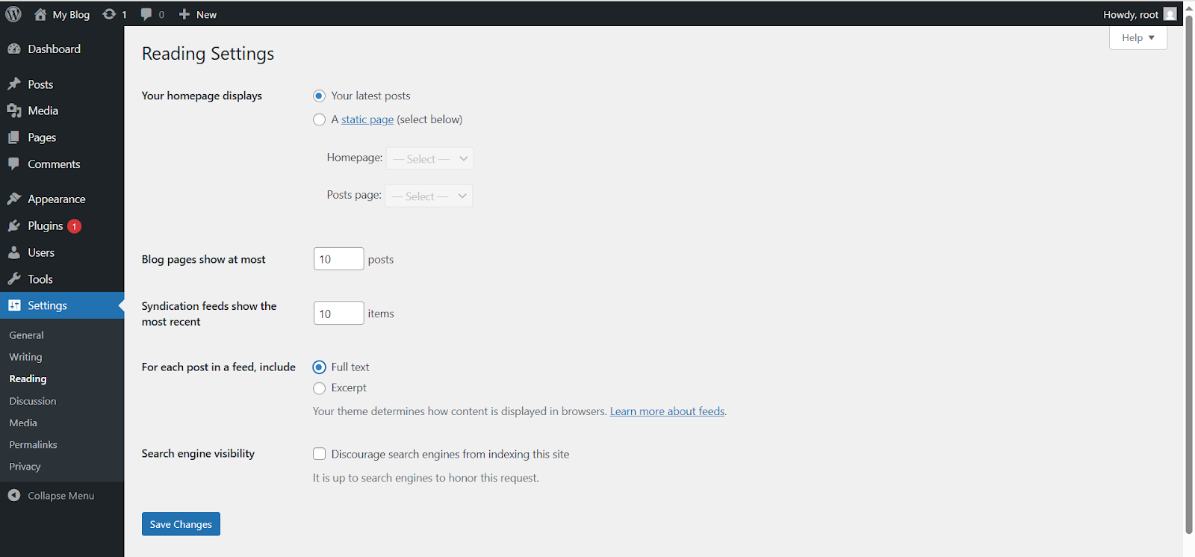
Task: Open the comments bubble in admin bar
Action: [x=146, y=14]
